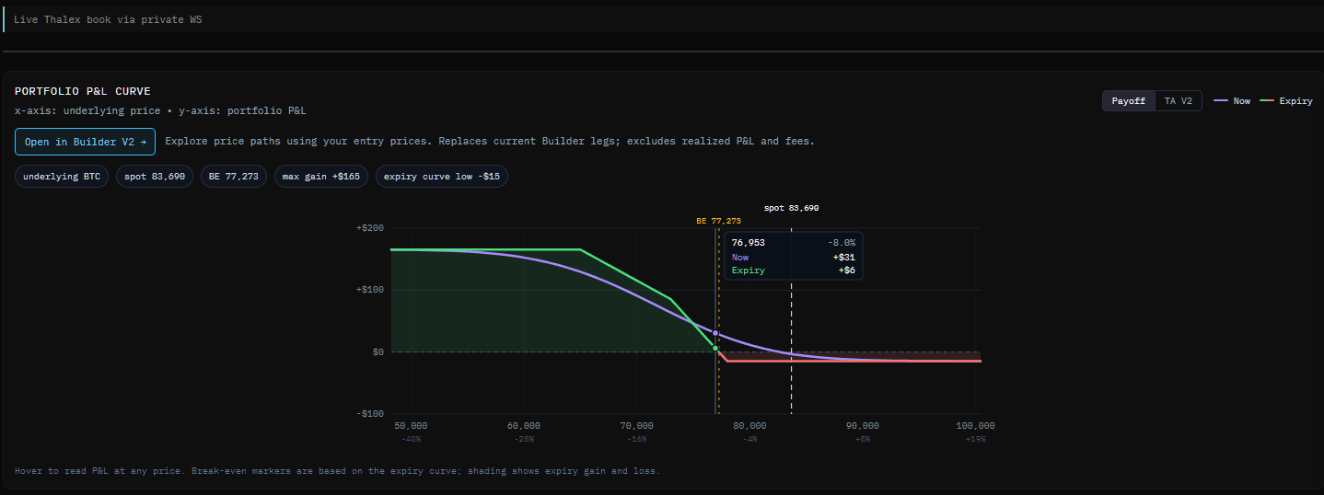Click the white spot 83,690 chart marker label
The height and width of the screenshot is (495, 1324).
tap(791, 208)
